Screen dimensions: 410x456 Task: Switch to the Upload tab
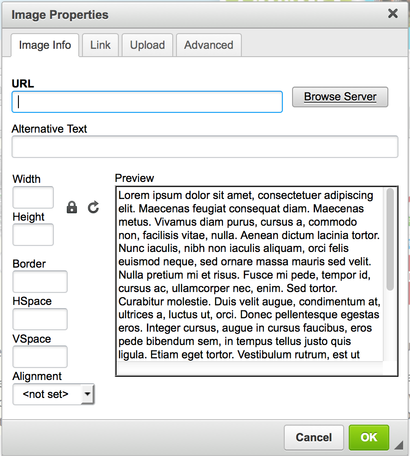pyautogui.click(x=147, y=45)
